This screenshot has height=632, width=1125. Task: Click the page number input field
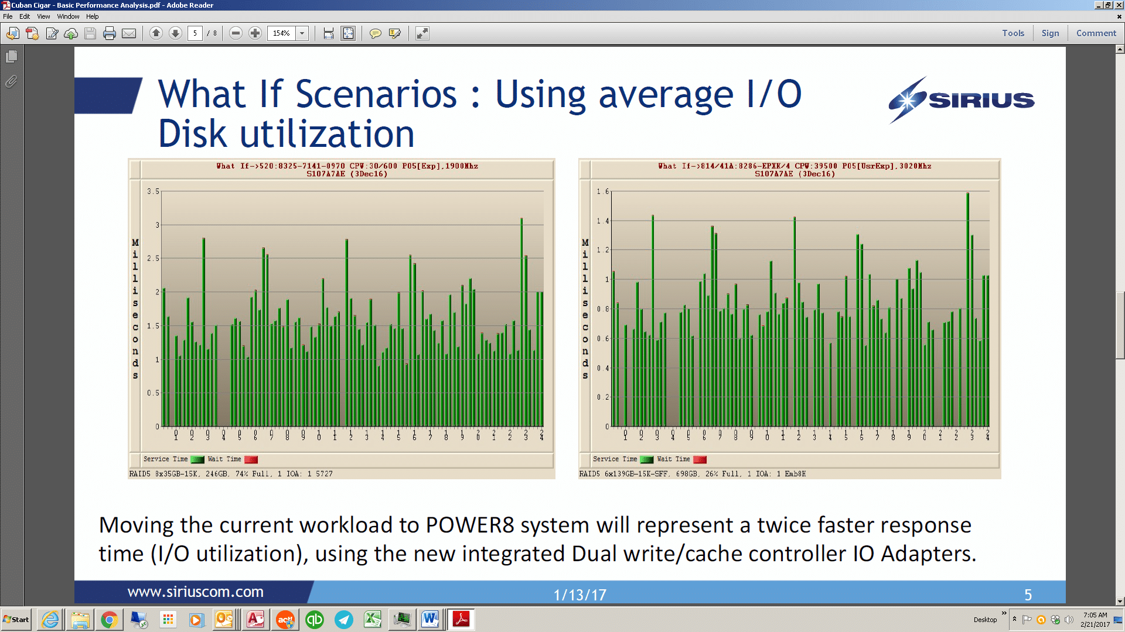pyautogui.click(x=196, y=33)
